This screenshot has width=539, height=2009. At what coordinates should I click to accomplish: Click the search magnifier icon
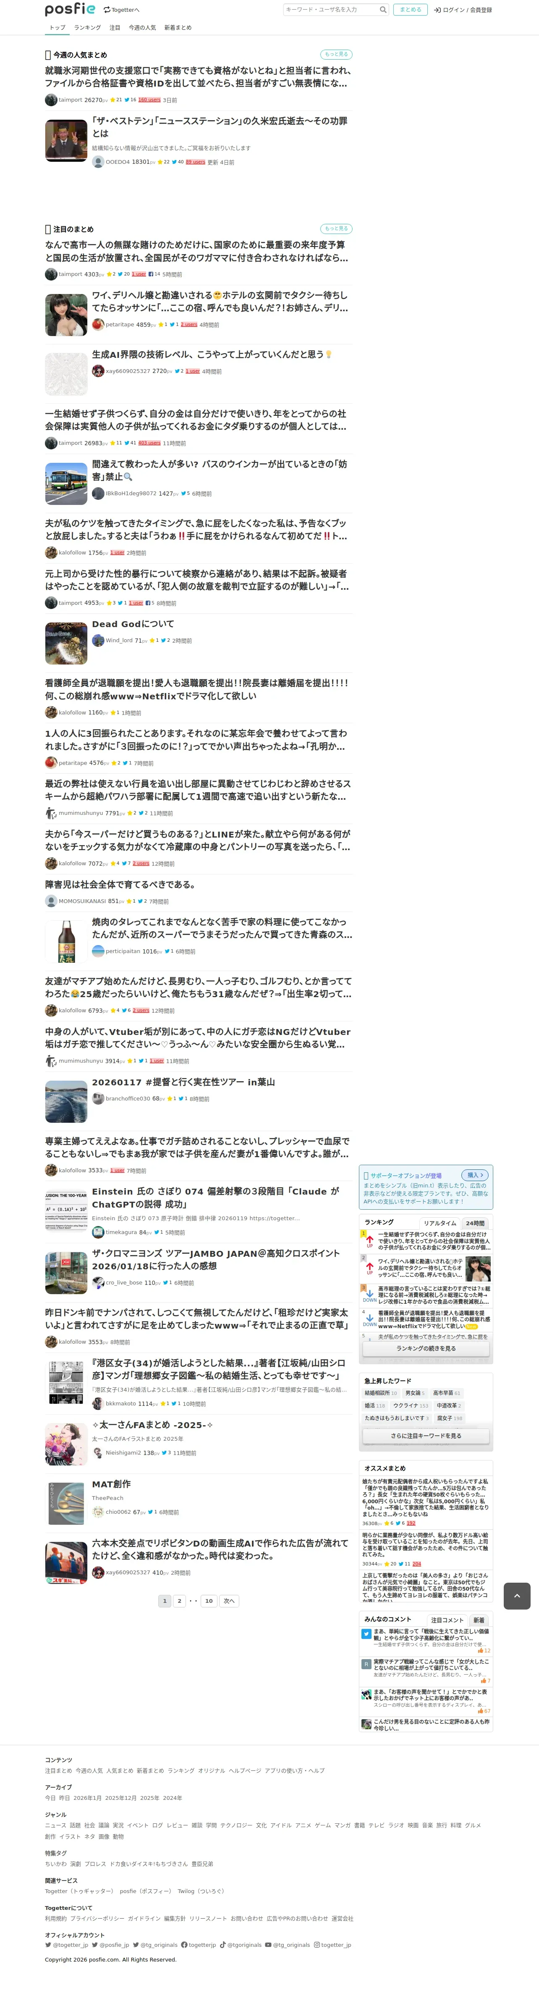(x=382, y=9)
